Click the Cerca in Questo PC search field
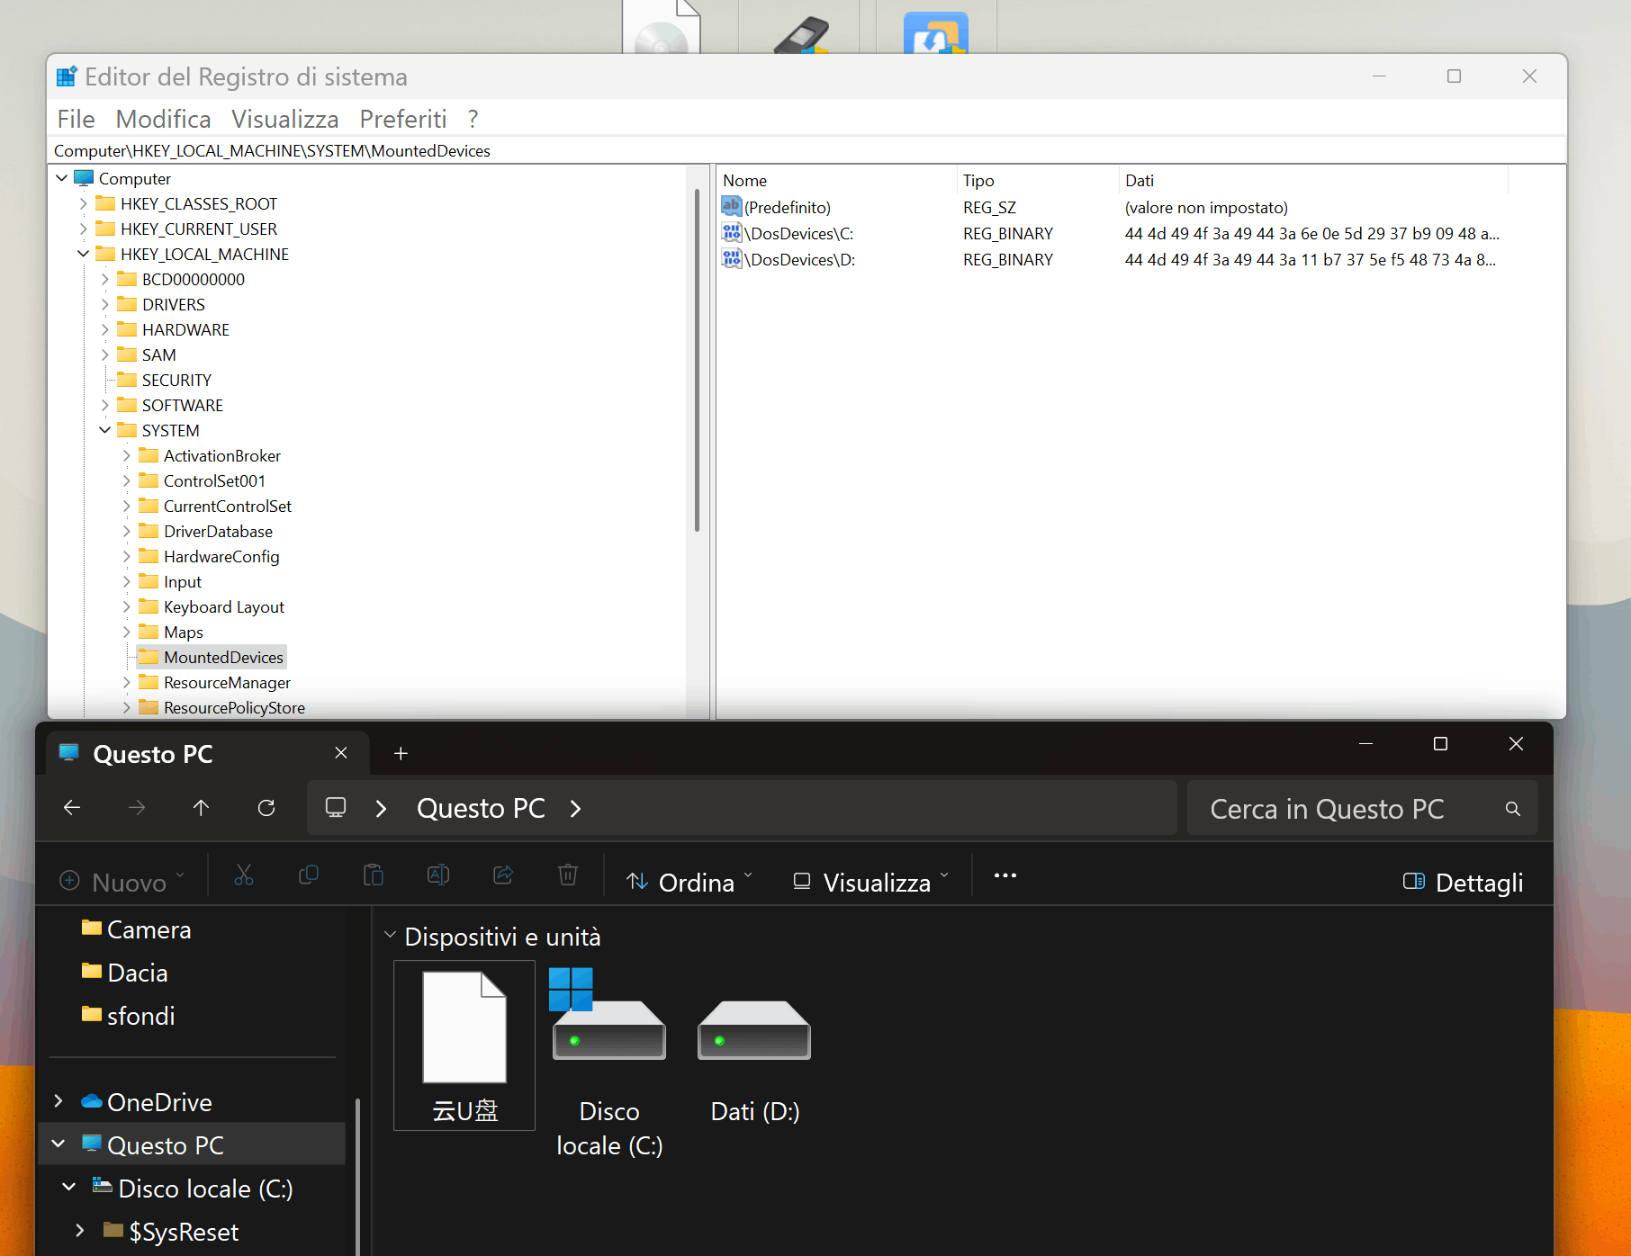The width and height of the screenshot is (1631, 1256). pyautogui.click(x=1362, y=809)
